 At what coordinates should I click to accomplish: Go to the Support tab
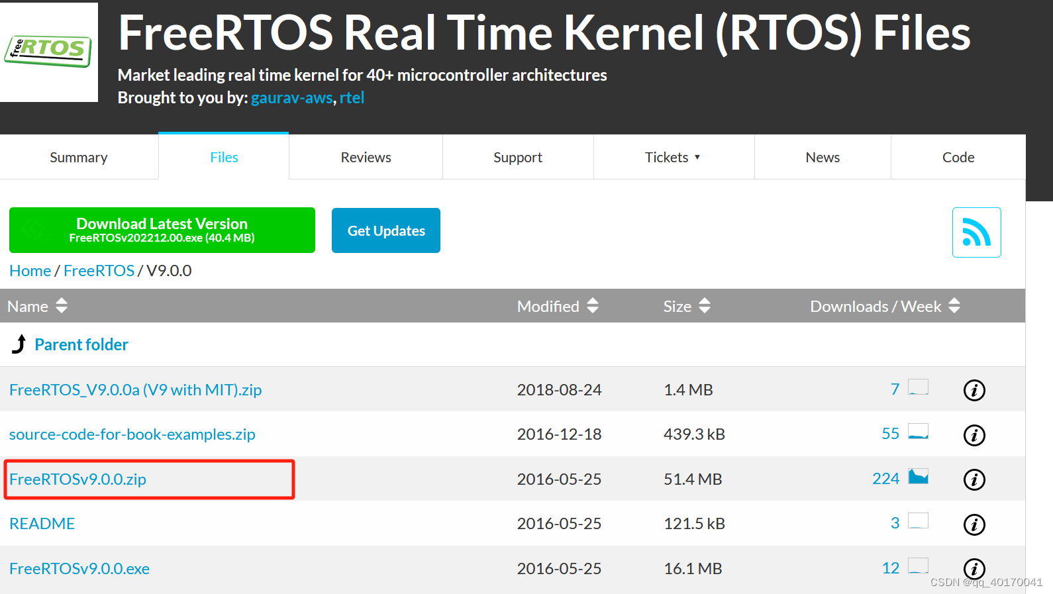coord(518,158)
